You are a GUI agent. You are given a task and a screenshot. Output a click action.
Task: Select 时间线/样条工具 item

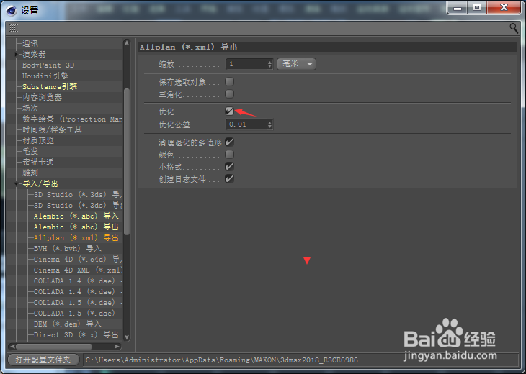52,130
